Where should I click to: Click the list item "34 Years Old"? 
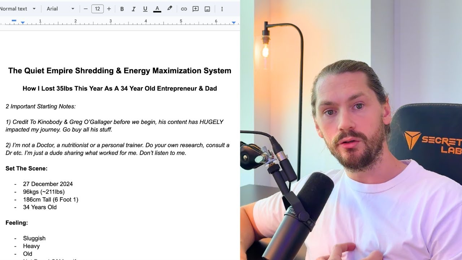[40, 207]
